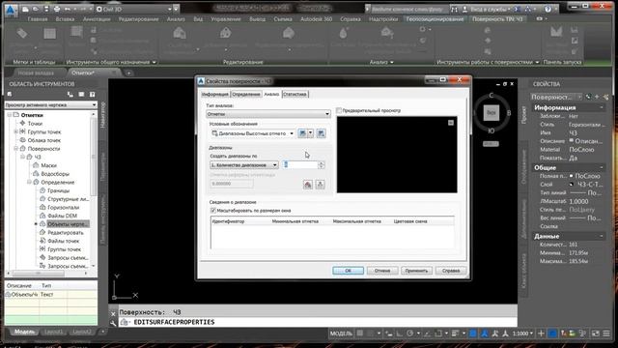This screenshot has width=618, height=348.
Task: Toggle the lineweight display status icon
Action: click(455, 333)
